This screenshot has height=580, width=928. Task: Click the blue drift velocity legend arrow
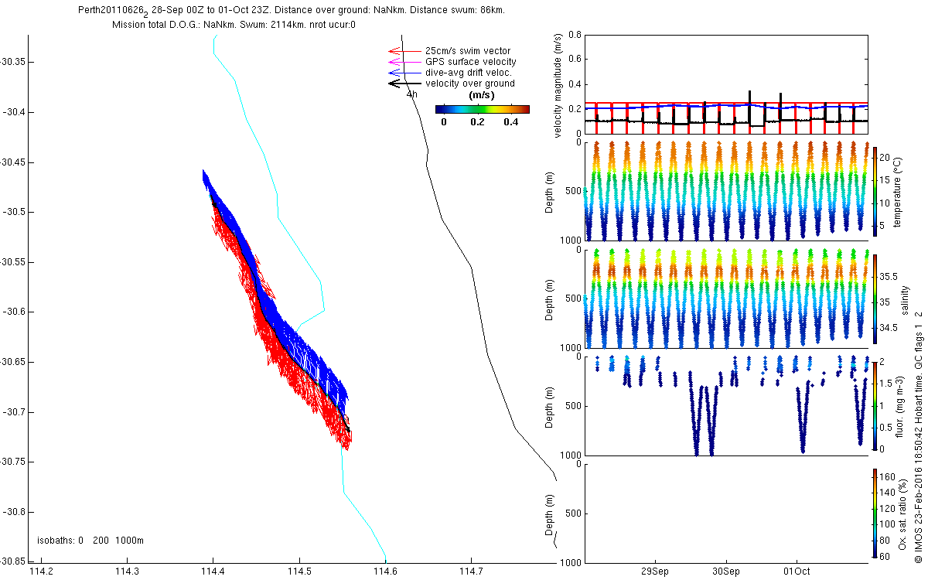click(x=404, y=73)
